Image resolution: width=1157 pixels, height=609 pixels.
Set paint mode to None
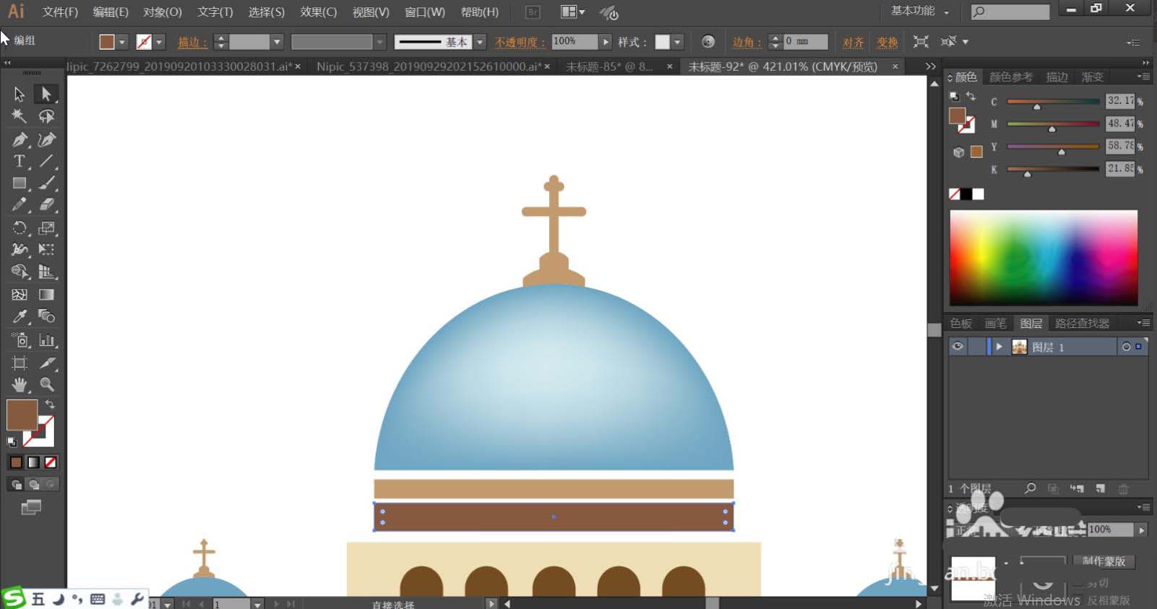point(51,462)
